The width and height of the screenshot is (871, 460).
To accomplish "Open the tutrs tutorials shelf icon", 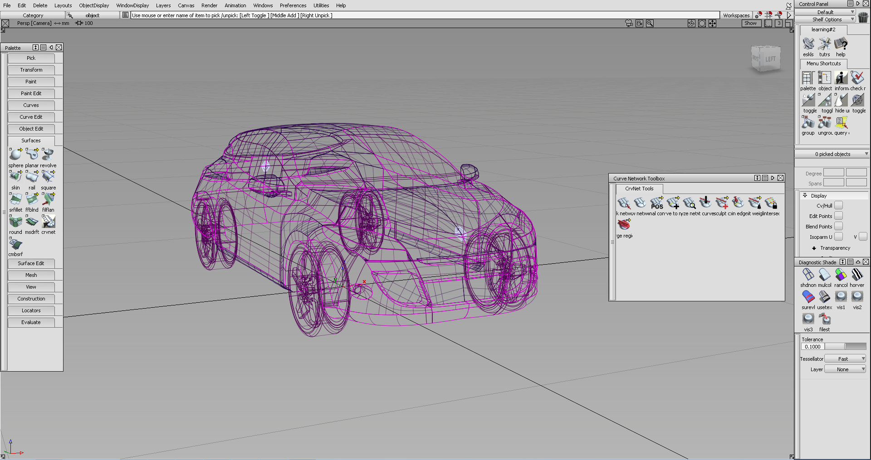I will [x=824, y=44].
